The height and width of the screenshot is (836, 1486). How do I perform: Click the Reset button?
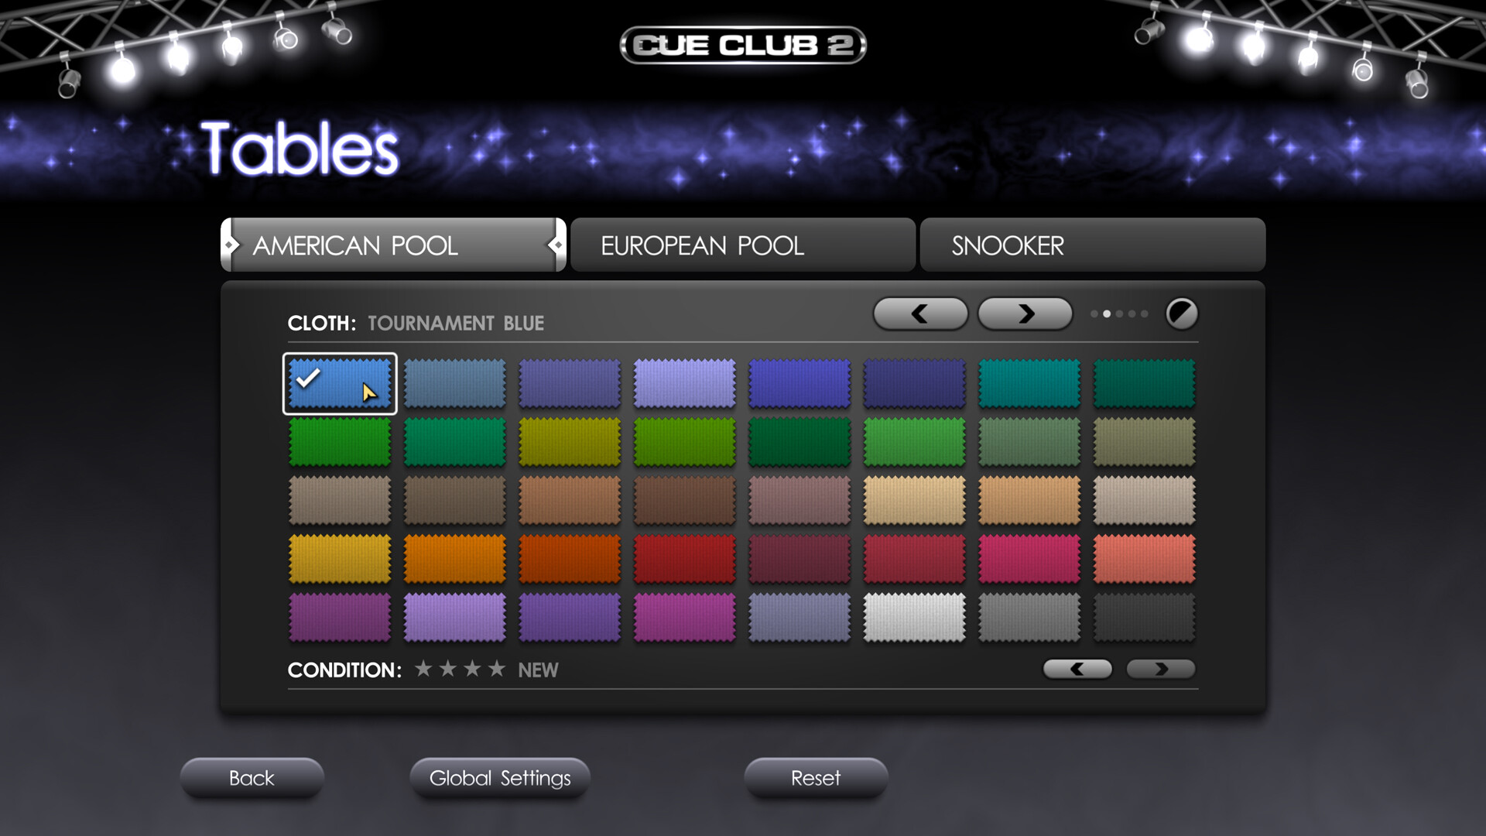[x=816, y=778]
